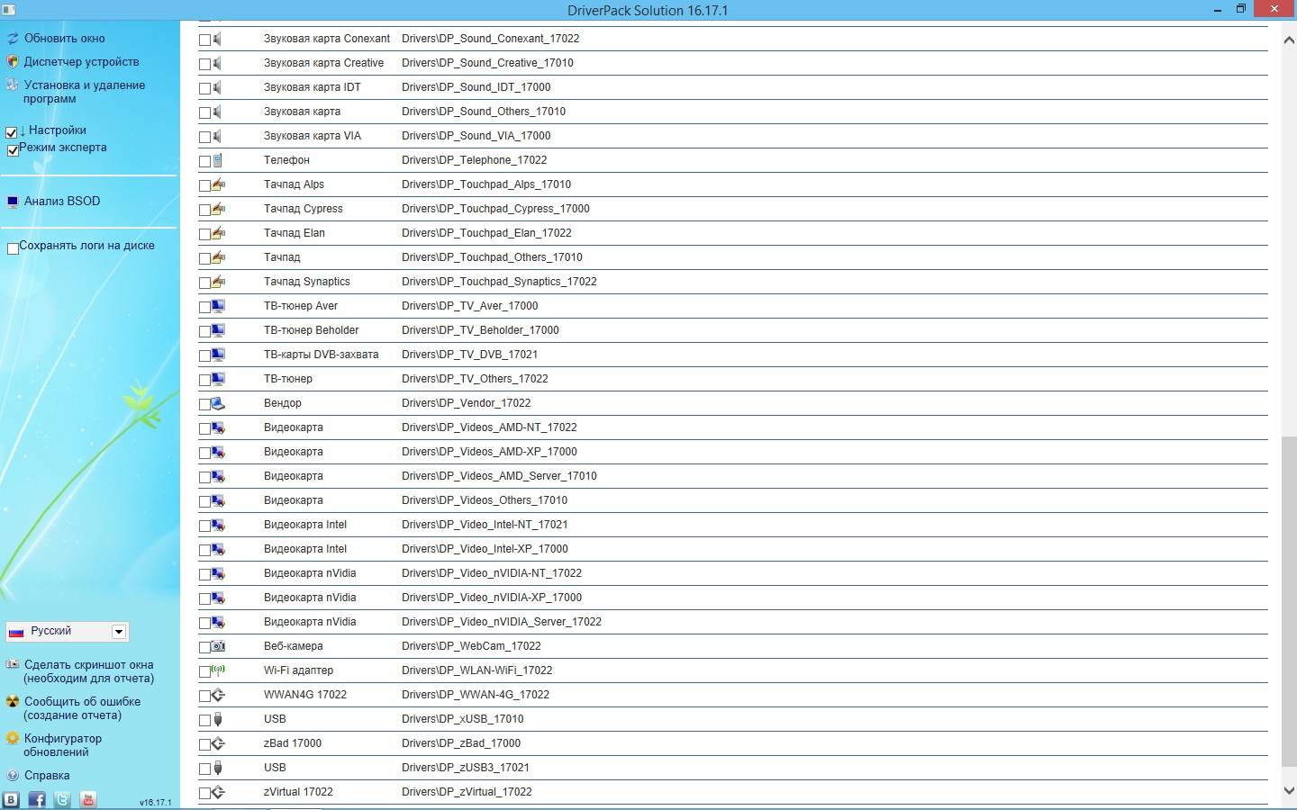
Task: Click the refresh icon beside Обновить окно
Action: tap(13, 39)
